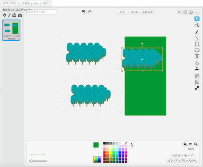Screen dimensions: 203x167
Task: Click the upper-left tree group on canvas
Action: coord(86,54)
